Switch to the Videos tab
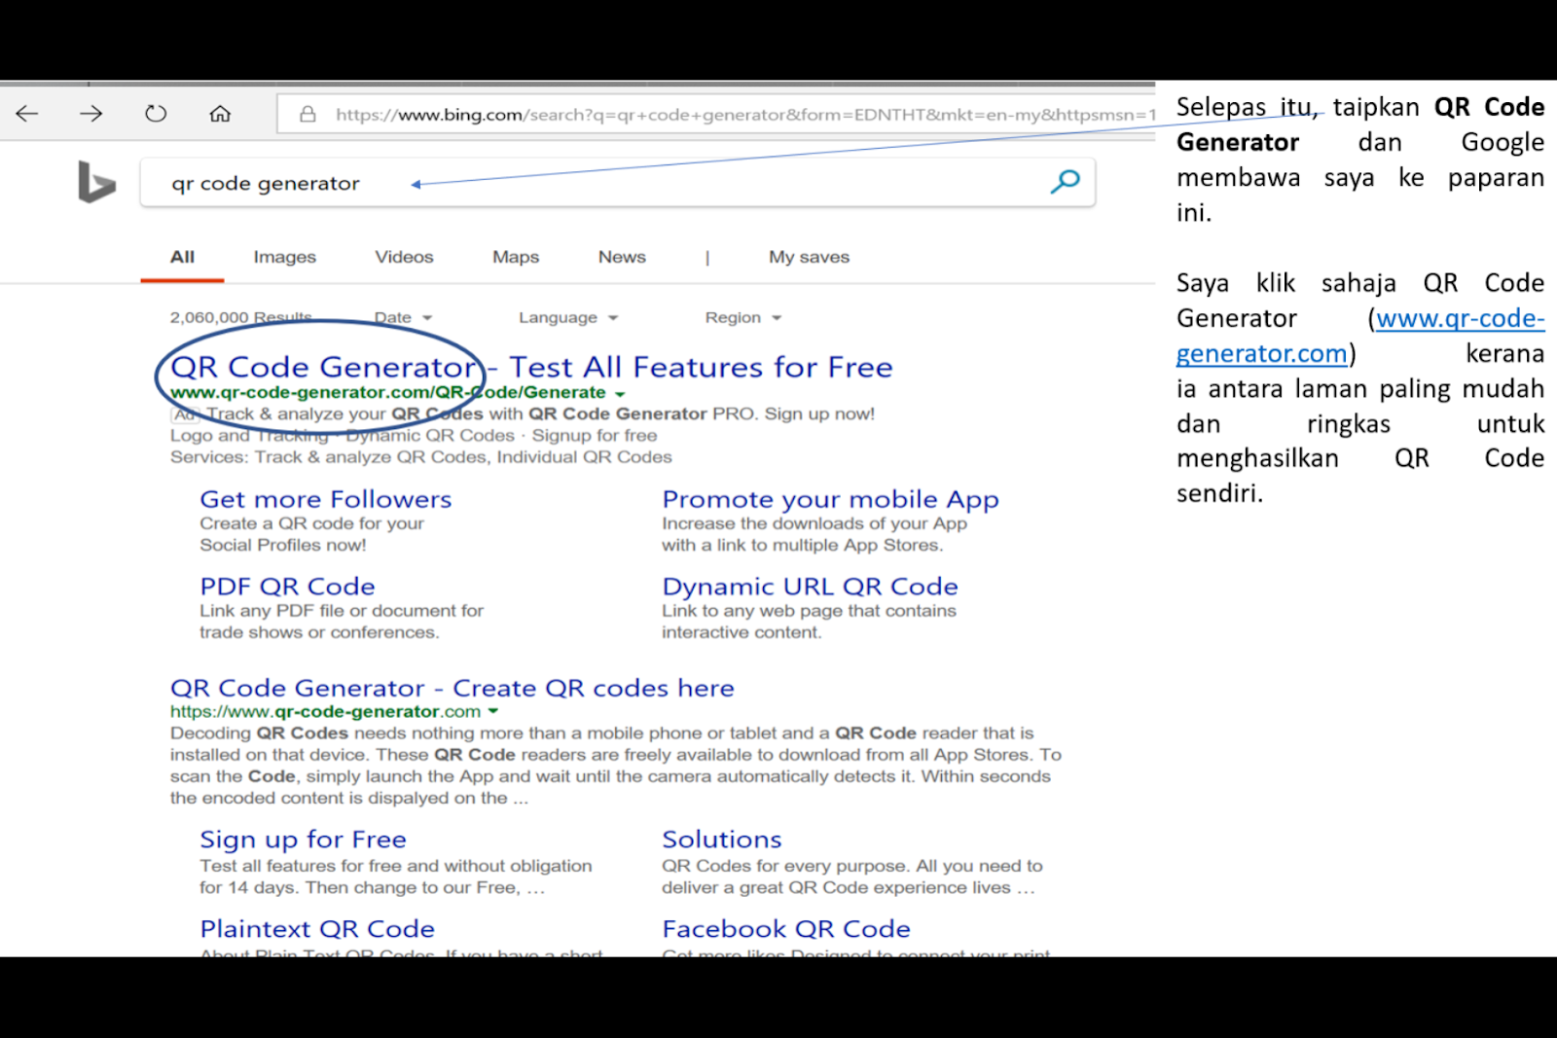Image resolution: width=1557 pixels, height=1038 pixels. pos(404,257)
